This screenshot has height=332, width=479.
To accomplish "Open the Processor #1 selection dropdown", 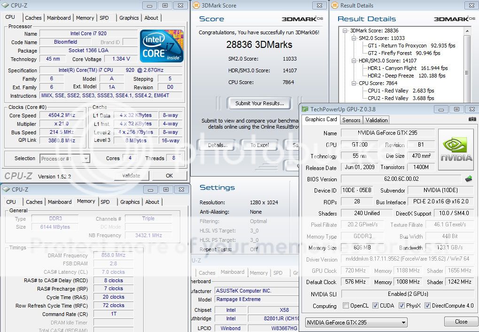I will click(65, 159).
